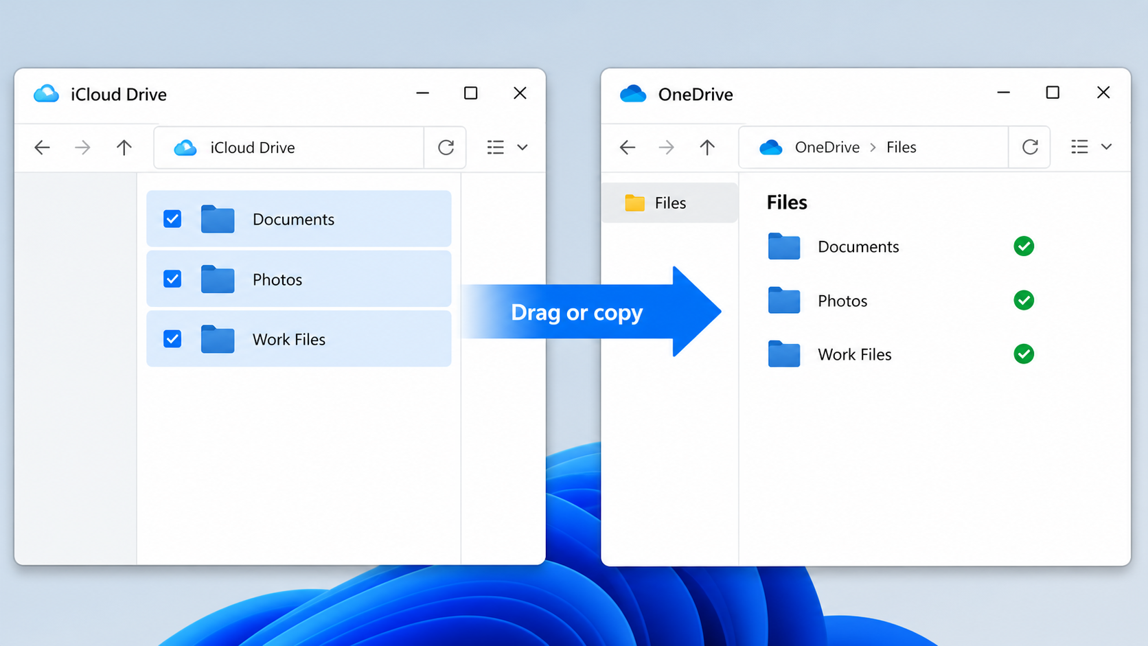Click Photos label in OneDrive Files list
Screen dimensions: 1148x646
[842, 301]
